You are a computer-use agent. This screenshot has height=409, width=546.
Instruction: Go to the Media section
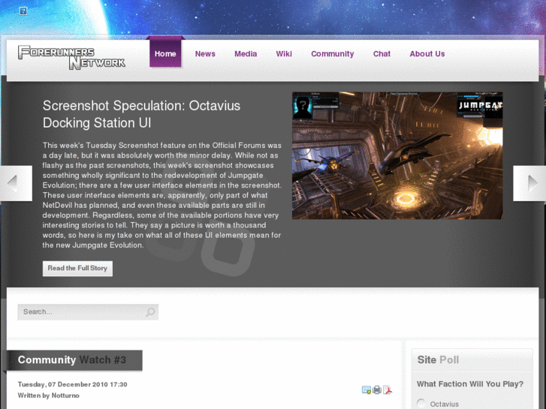[246, 54]
